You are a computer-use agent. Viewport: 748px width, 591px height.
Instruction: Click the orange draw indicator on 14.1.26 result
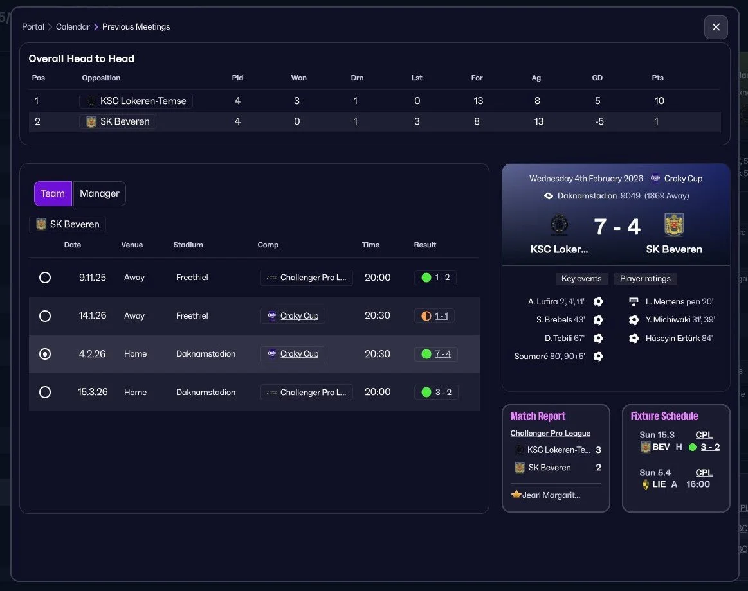coord(426,316)
